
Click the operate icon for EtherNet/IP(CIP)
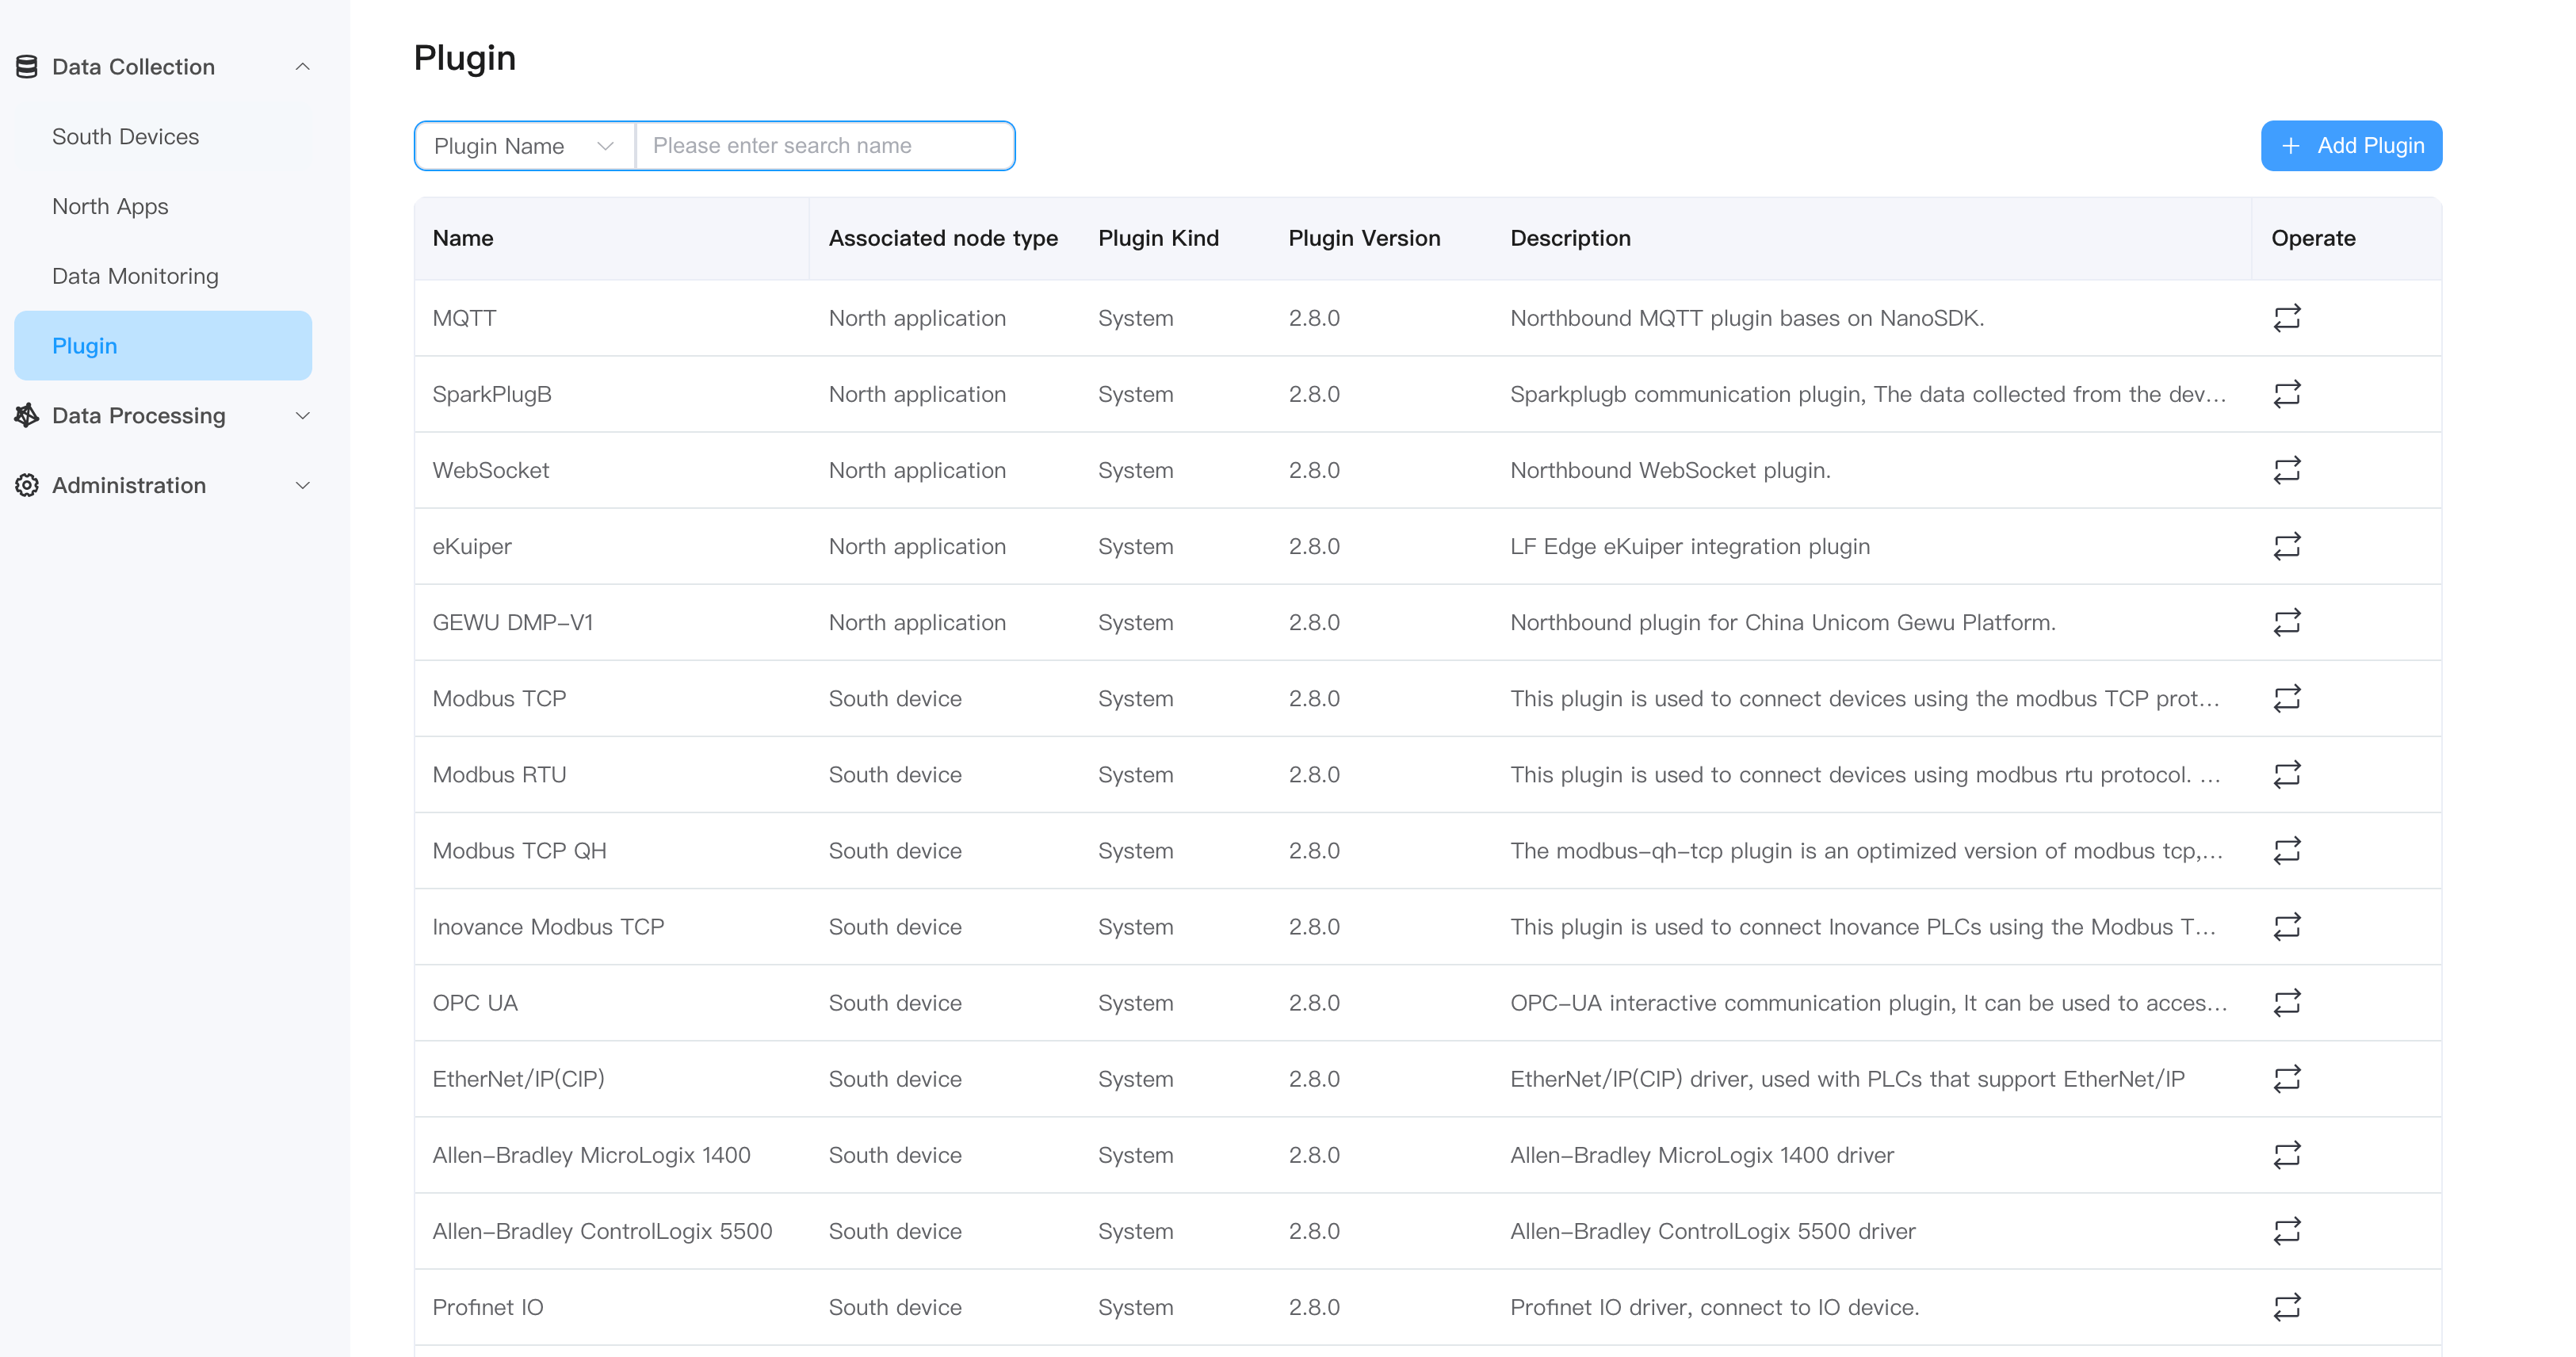pyautogui.click(x=2288, y=1079)
